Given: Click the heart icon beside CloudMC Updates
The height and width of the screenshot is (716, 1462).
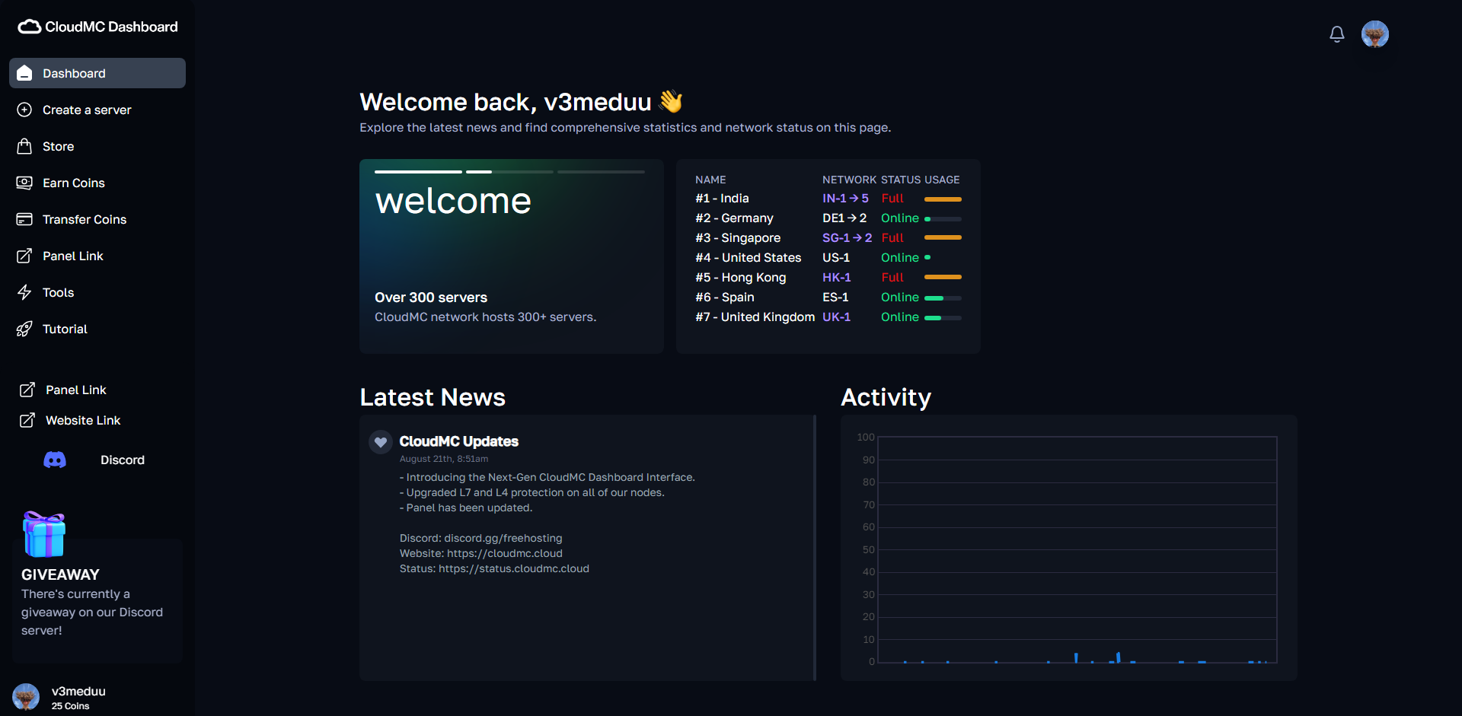Looking at the screenshot, I should coord(381,442).
